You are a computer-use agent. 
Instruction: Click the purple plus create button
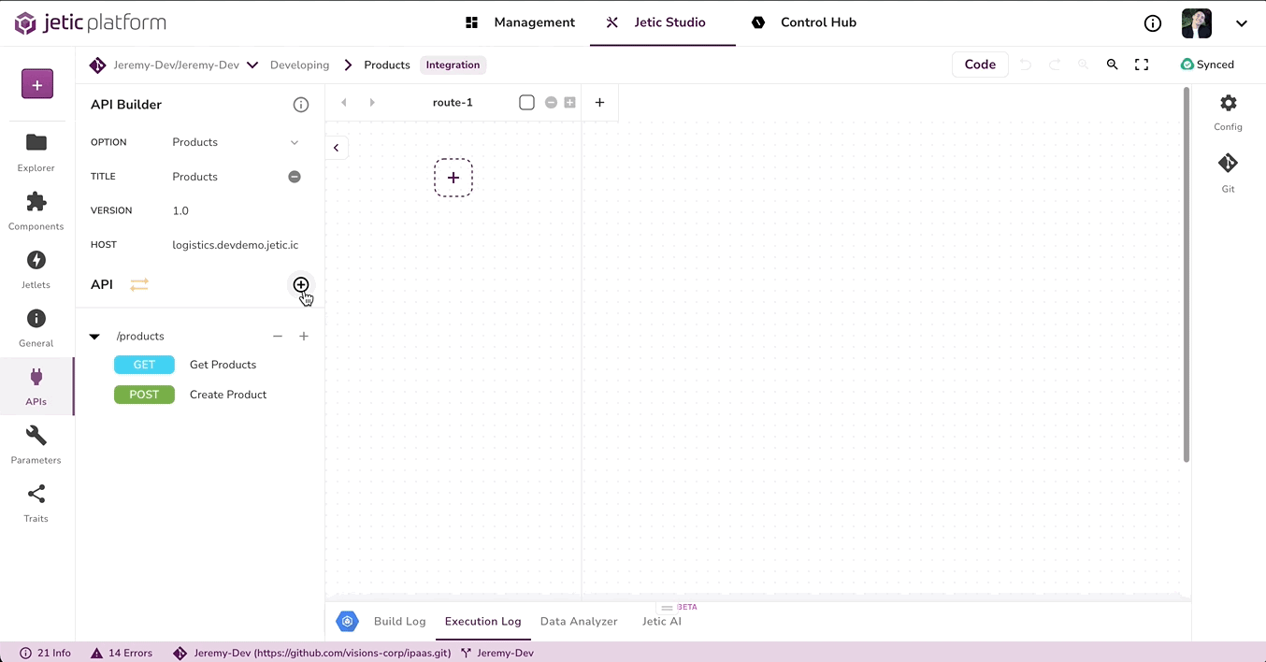[x=37, y=85]
